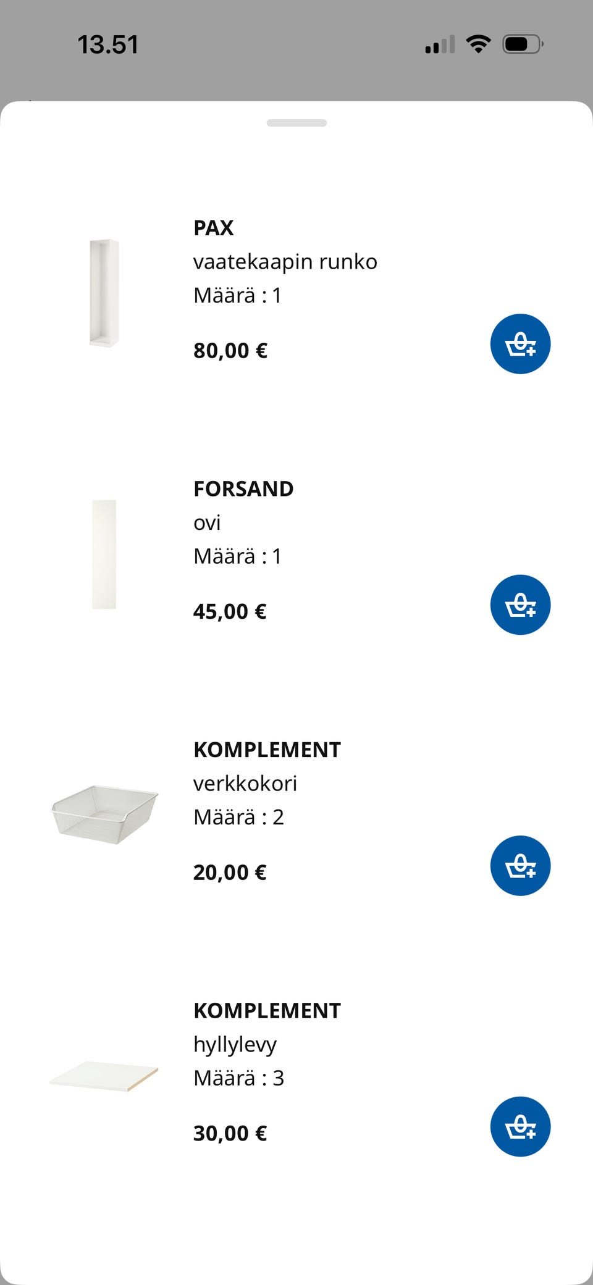Tap the battery status icon
Image resolution: width=593 pixels, height=1285 pixels.
(523, 44)
